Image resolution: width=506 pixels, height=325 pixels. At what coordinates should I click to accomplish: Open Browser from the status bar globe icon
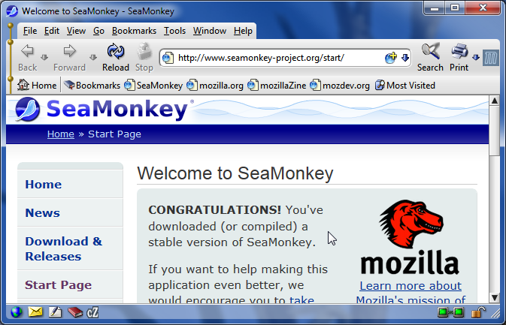coord(17,312)
